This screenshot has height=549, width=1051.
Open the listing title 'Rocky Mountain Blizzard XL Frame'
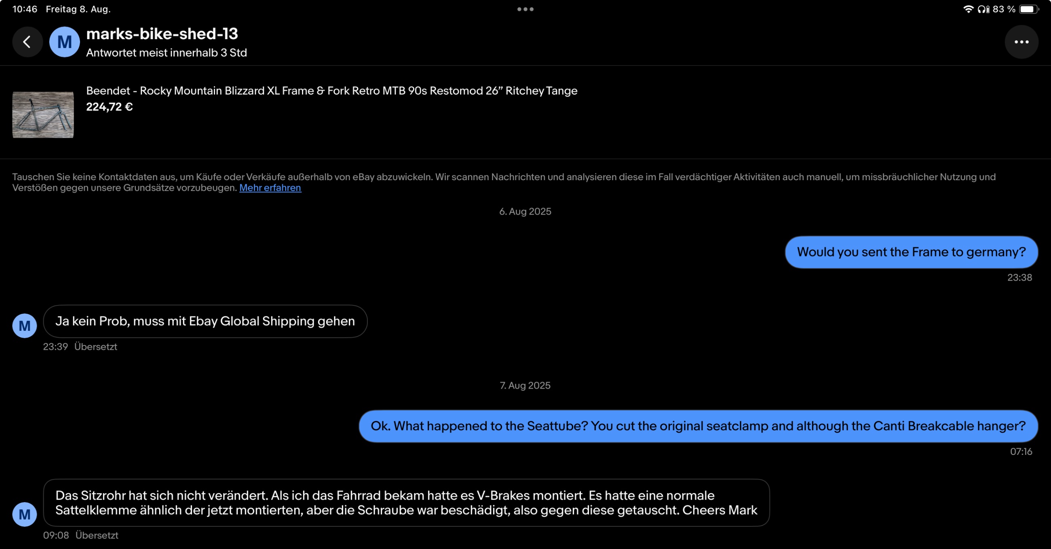coord(331,90)
